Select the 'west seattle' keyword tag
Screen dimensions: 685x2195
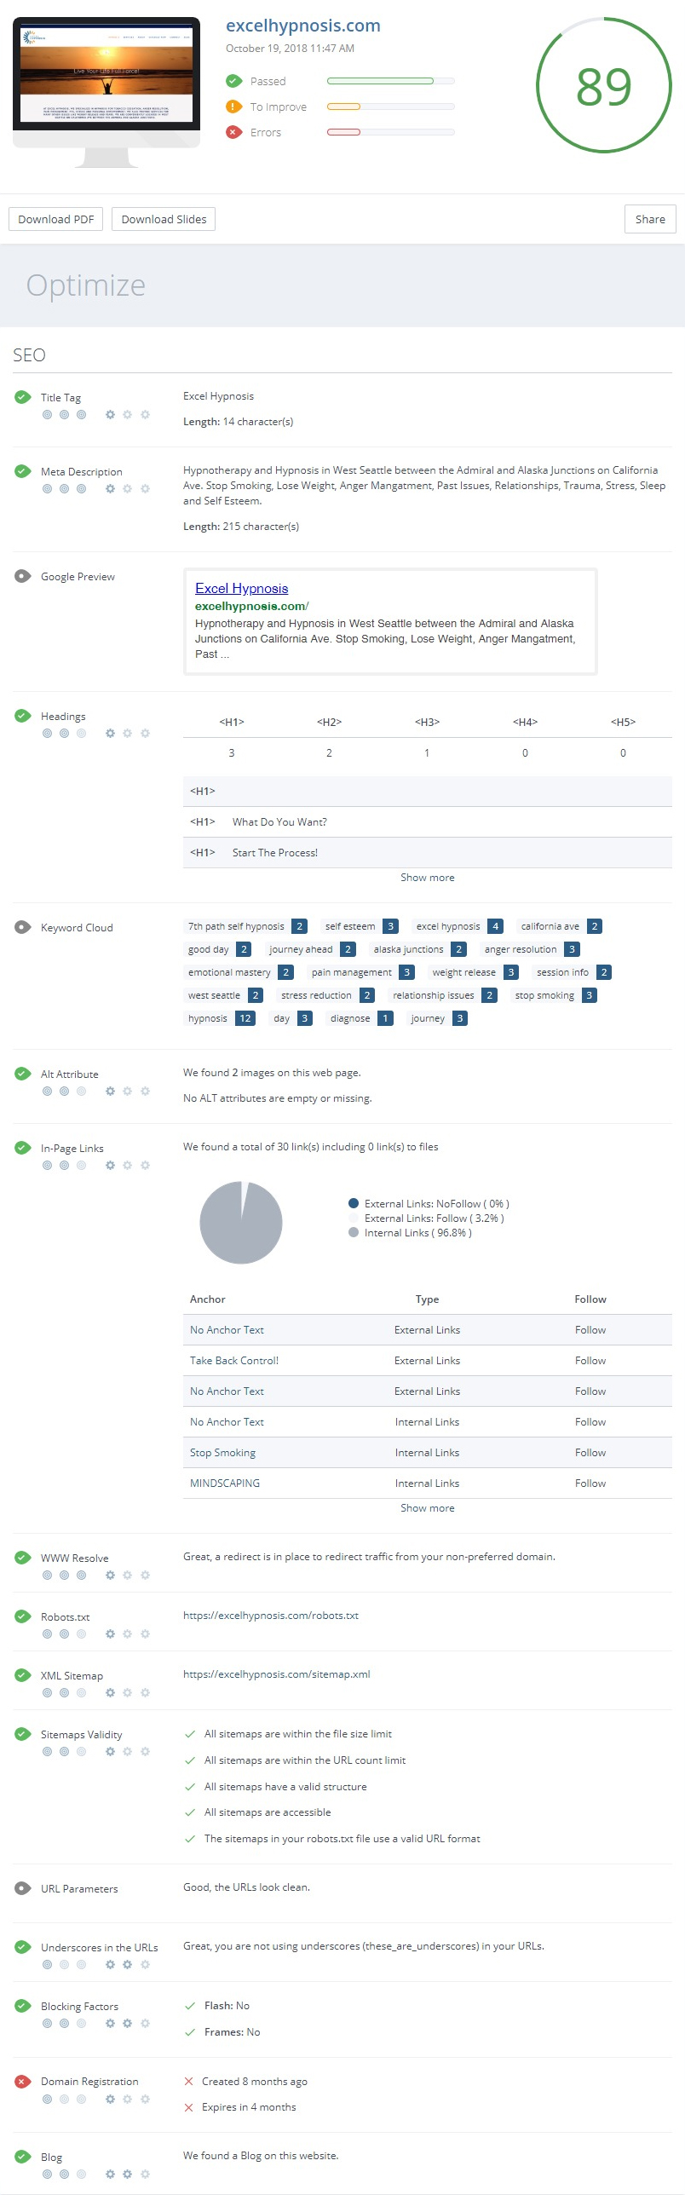coord(223,995)
